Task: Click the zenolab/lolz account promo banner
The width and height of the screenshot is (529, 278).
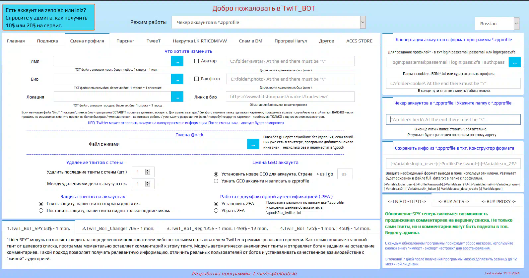Action: [x=48, y=17]
